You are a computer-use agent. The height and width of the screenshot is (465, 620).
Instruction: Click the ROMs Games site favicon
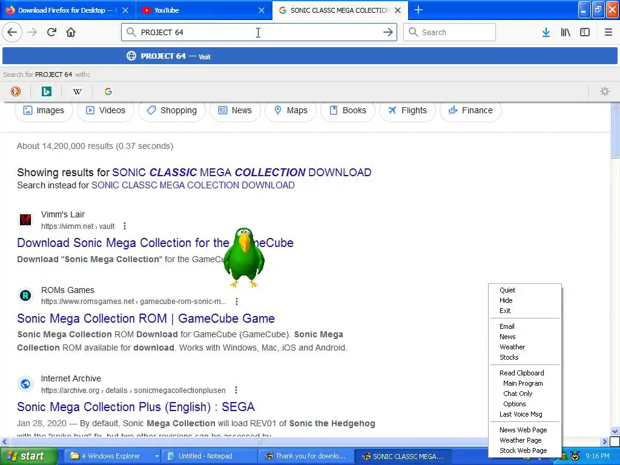coord(25,295)
